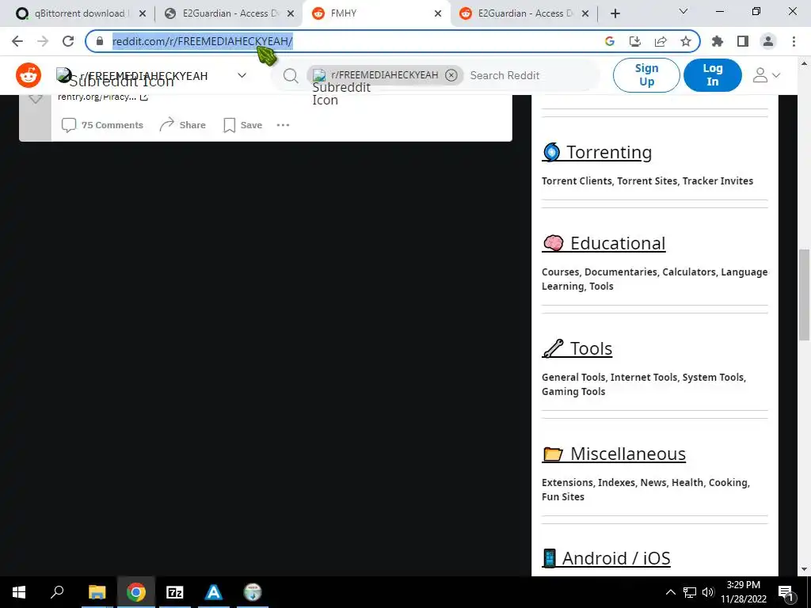Click the share this page icon
Image resolution: width=811 pixels, height=608 pixels.
[x=661, y=41]
